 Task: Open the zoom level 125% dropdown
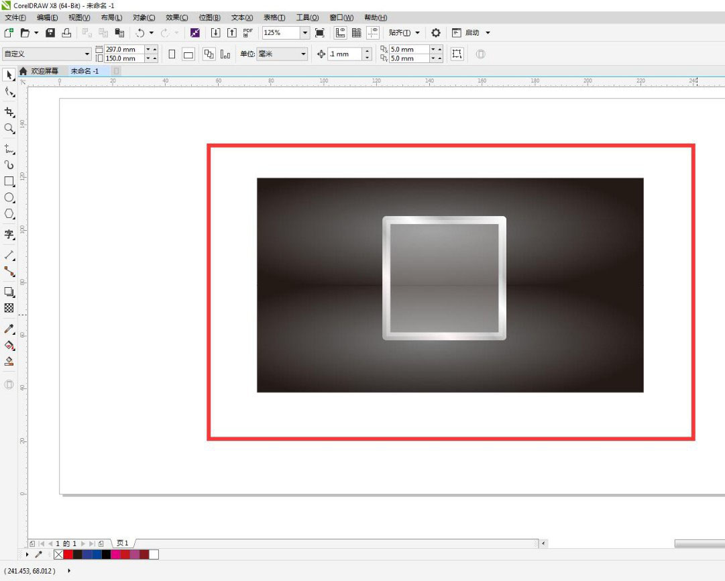pos(305,32)
